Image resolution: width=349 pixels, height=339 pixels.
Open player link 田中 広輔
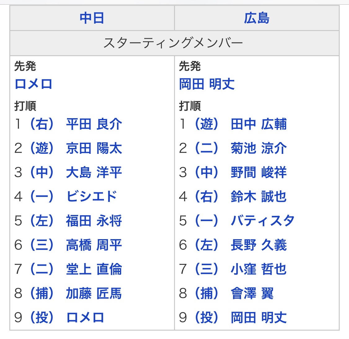(x=259, y=124)
